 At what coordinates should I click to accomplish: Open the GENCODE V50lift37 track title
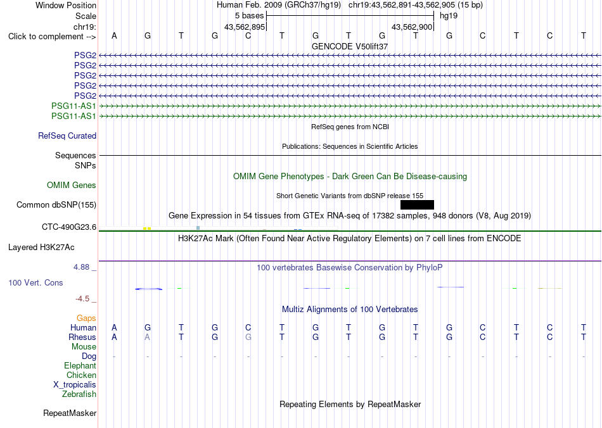click(350, 46)
